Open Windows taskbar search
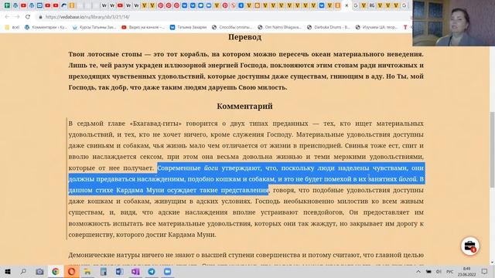Viewport: 495px width, 278px height. 23,271
